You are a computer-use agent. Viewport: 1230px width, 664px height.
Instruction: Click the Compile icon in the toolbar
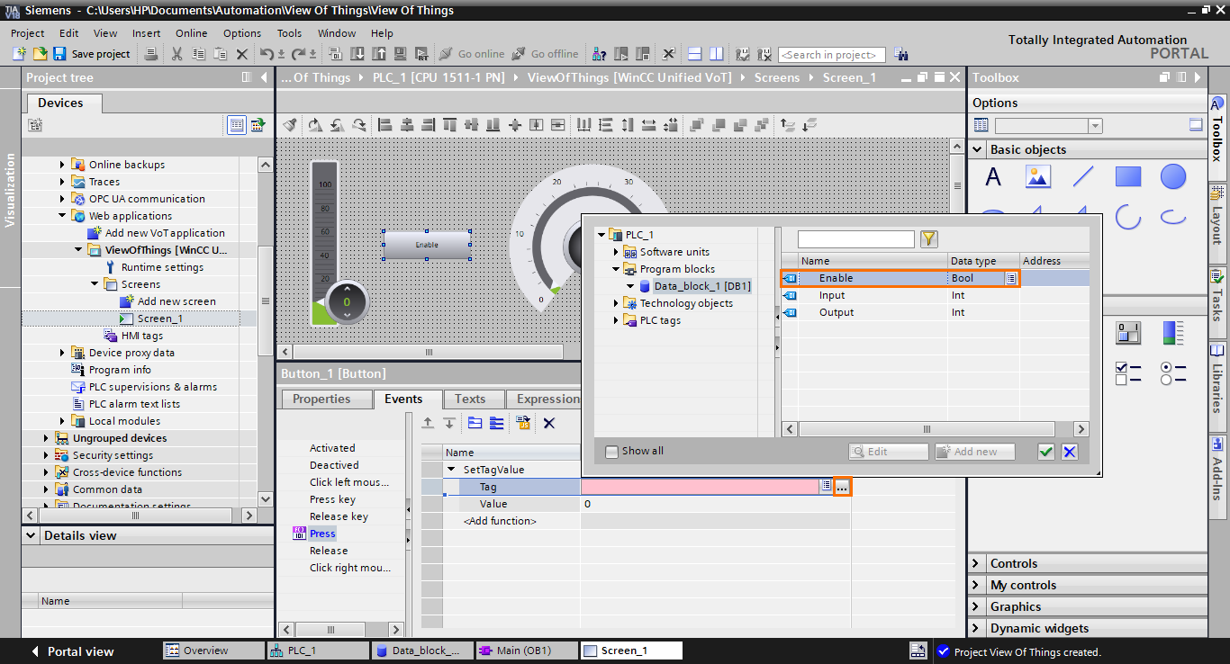(x=337, y=54)
